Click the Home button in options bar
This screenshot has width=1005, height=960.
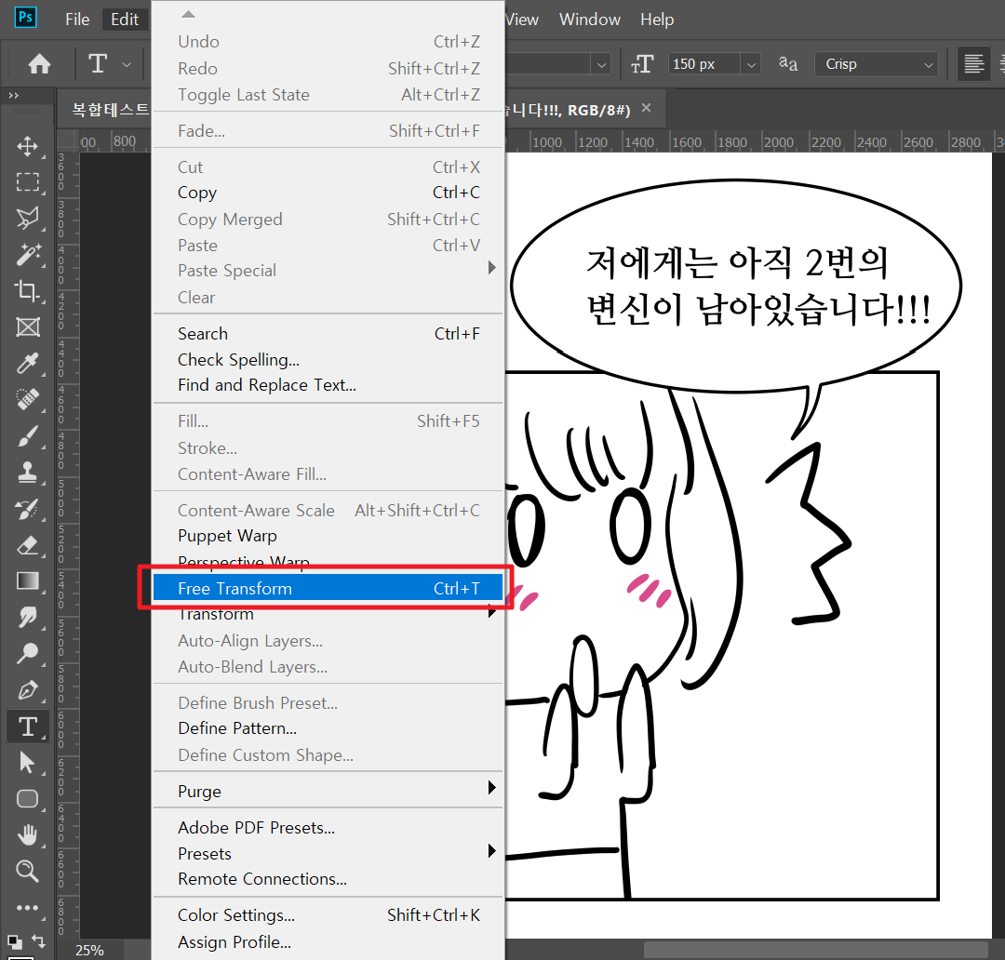(x=39, y=64)
